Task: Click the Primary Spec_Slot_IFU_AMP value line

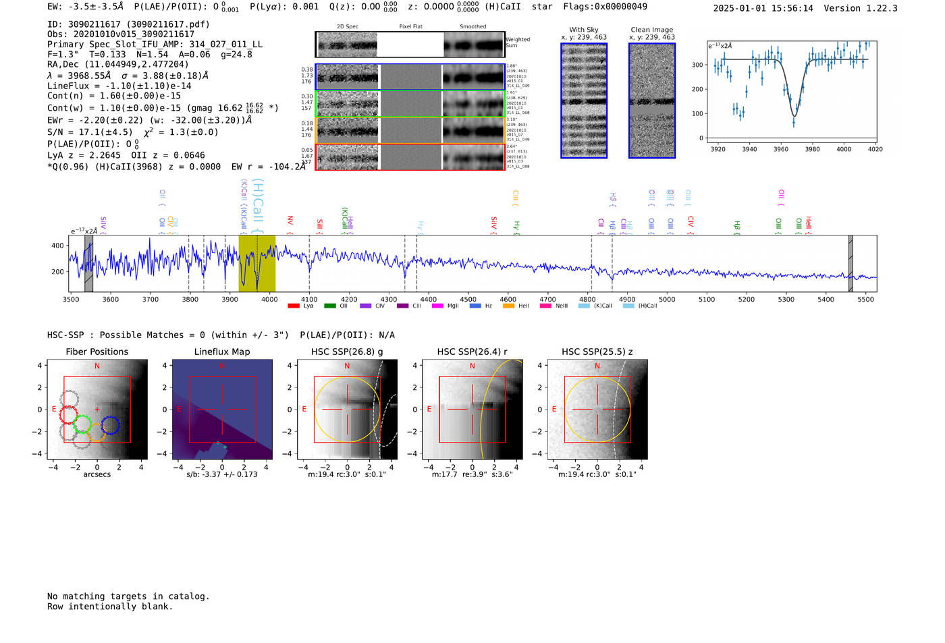Action: tap(155, 45)
